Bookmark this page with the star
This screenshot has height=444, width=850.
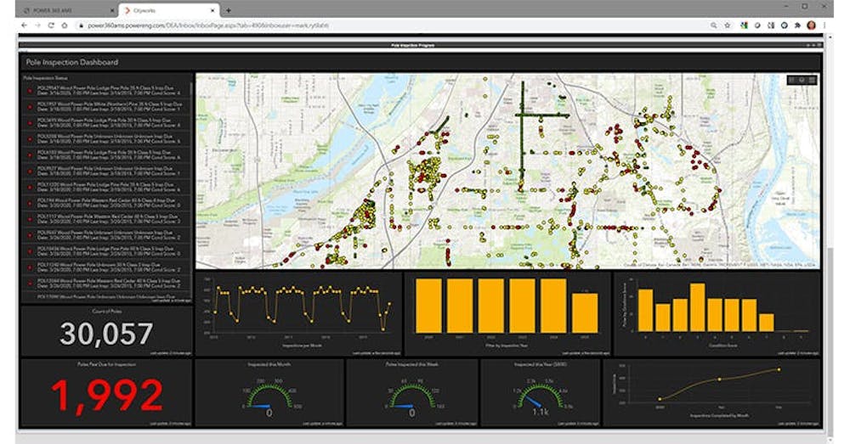click(x=728, y=25)
